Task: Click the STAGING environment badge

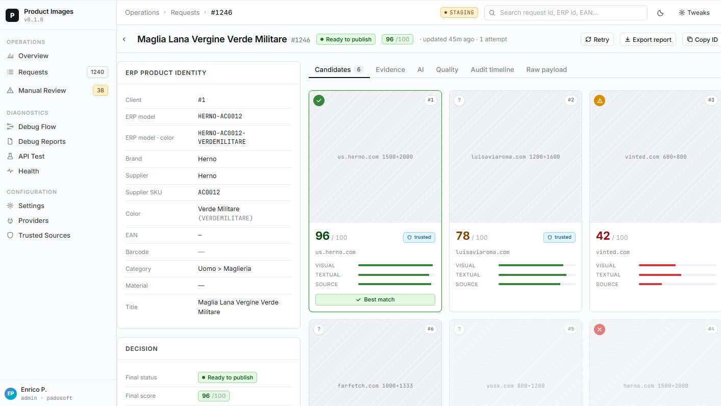Action: 459,13
